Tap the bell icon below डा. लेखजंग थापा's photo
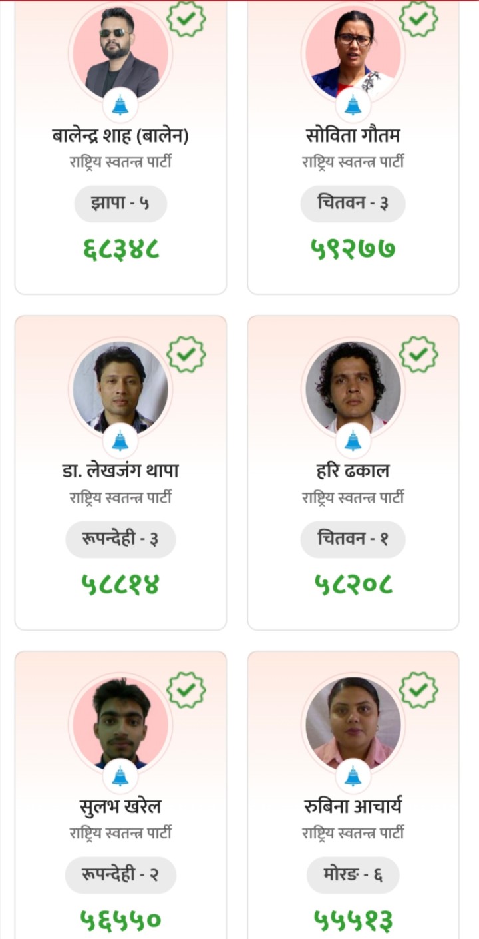This screenshot has width=479, height=939. [x=120, y=441]
